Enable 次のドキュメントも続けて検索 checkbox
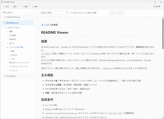 coord(72,13)
